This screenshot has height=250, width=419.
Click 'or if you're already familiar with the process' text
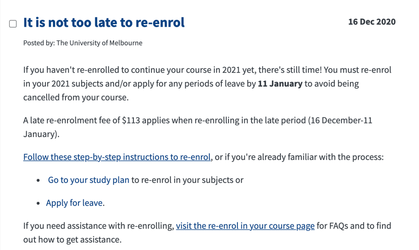pyautogui.click(x=299, y=157)
